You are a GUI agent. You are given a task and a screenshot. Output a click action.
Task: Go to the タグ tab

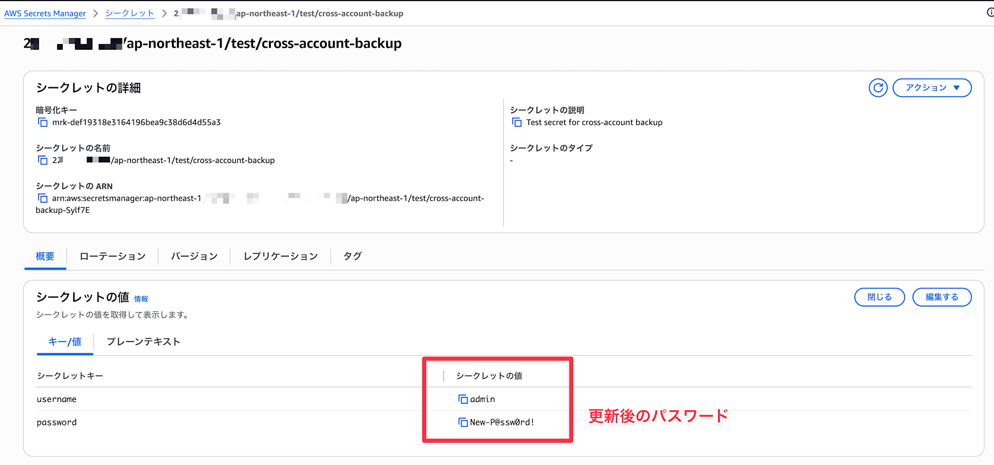pyautogui.click(x=352, y=256)
